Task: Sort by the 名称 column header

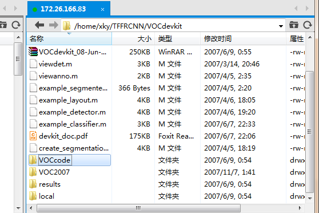Action: pos(69,38)
